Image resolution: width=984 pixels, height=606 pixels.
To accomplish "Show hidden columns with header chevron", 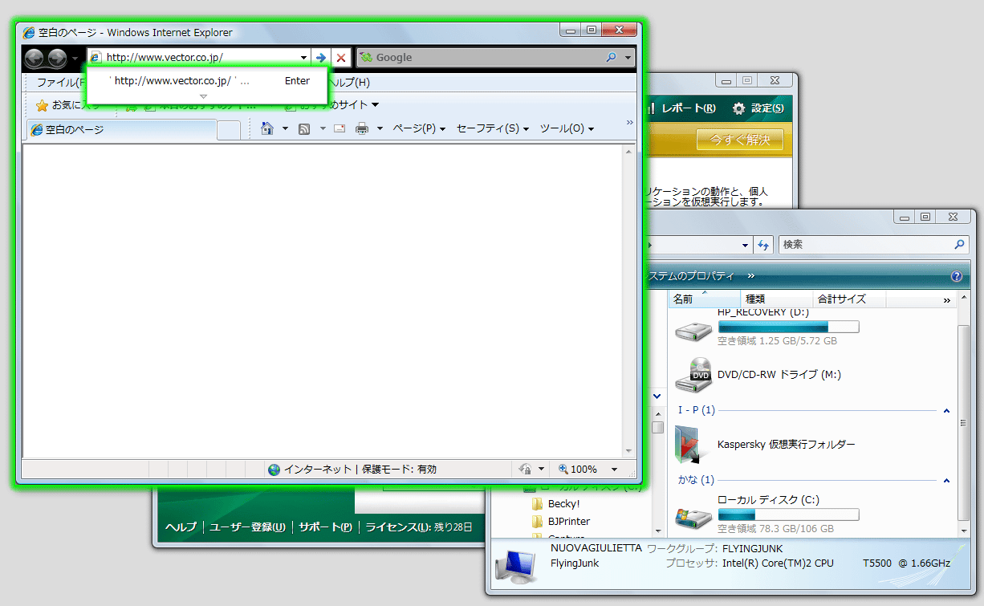I will tap(947, 300).
